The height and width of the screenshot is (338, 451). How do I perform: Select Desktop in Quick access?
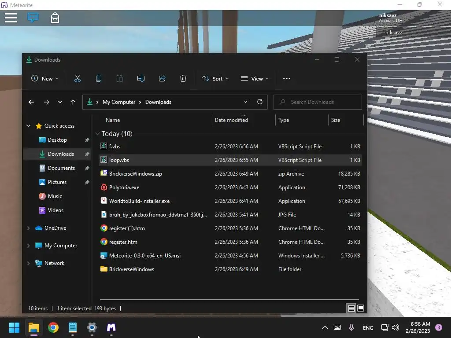click(57, 140)
